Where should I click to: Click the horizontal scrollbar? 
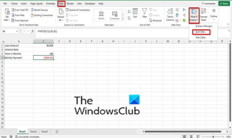(x=183, y=132)
